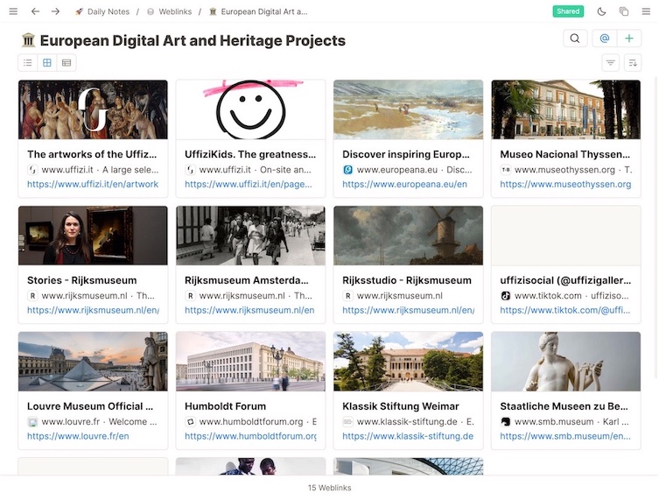Viewport: 659px width, 500px height.
Task: Switch to grid card view
Action: pyautogui.click(x=47, y=63)
